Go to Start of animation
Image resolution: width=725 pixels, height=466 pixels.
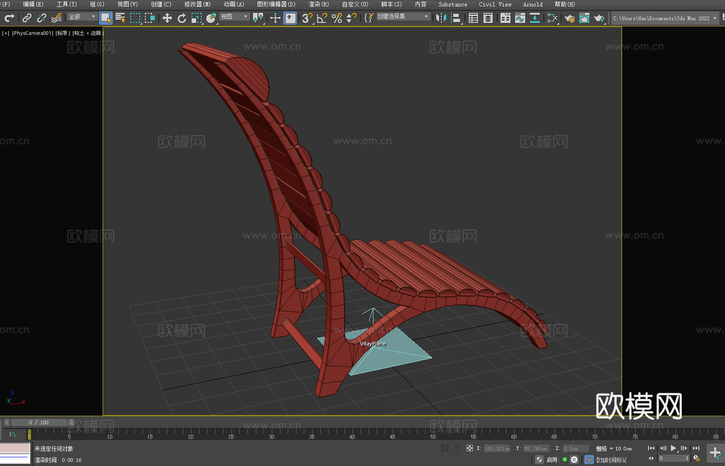pyautogui.click(x=651, y=448)
